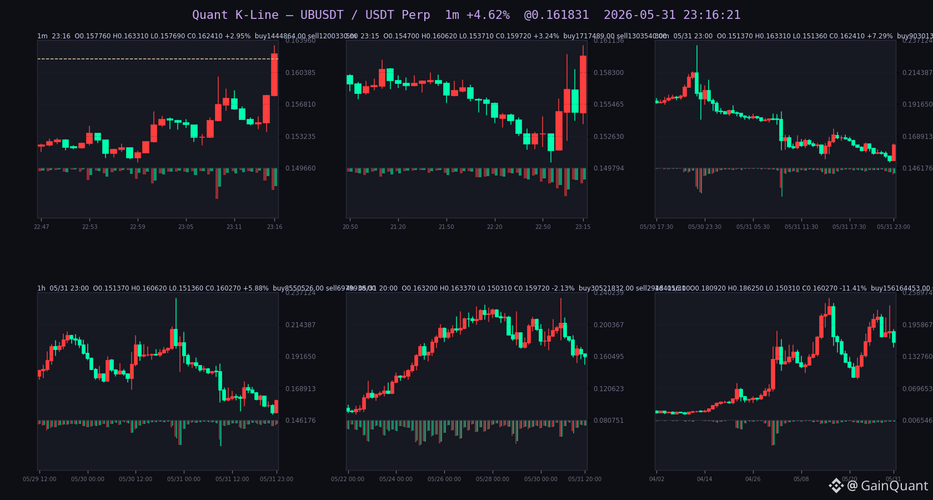Select the 1h chart header 05/31 23:00

point(207,288)
